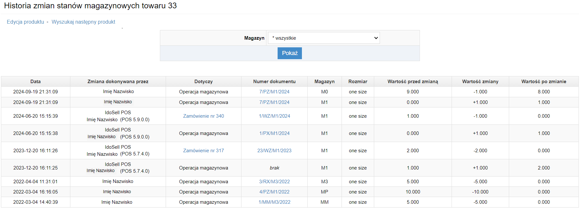Click the M0 warehouse cell
The width and height of the screenshot is (584, 213).
point(325,92)
